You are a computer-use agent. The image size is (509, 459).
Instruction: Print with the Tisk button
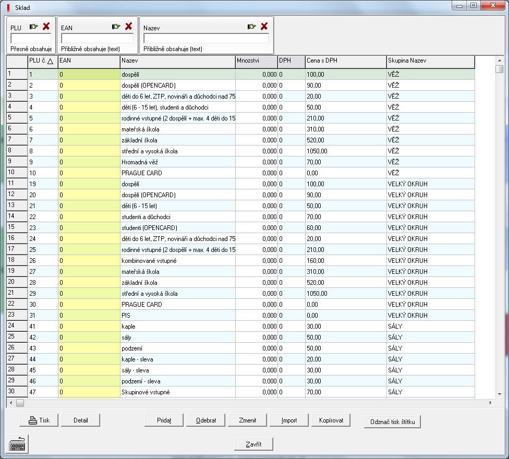click(39, 420)
